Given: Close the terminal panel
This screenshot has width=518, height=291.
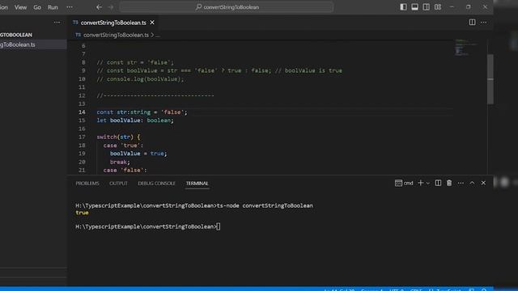Looking at the screenshot, I should click(x=483, y=183).
